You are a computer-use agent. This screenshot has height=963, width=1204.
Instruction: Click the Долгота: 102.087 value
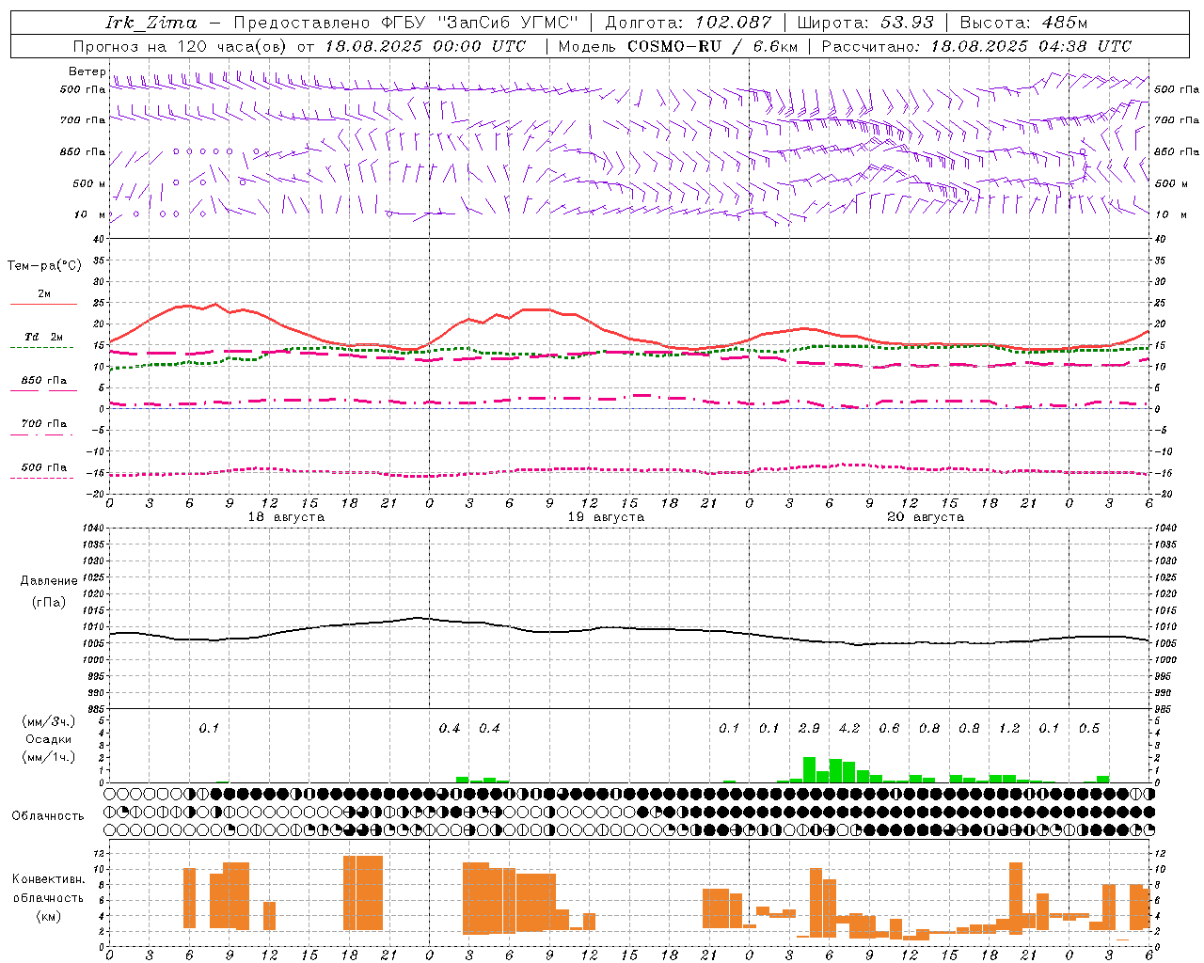[689, 23]
